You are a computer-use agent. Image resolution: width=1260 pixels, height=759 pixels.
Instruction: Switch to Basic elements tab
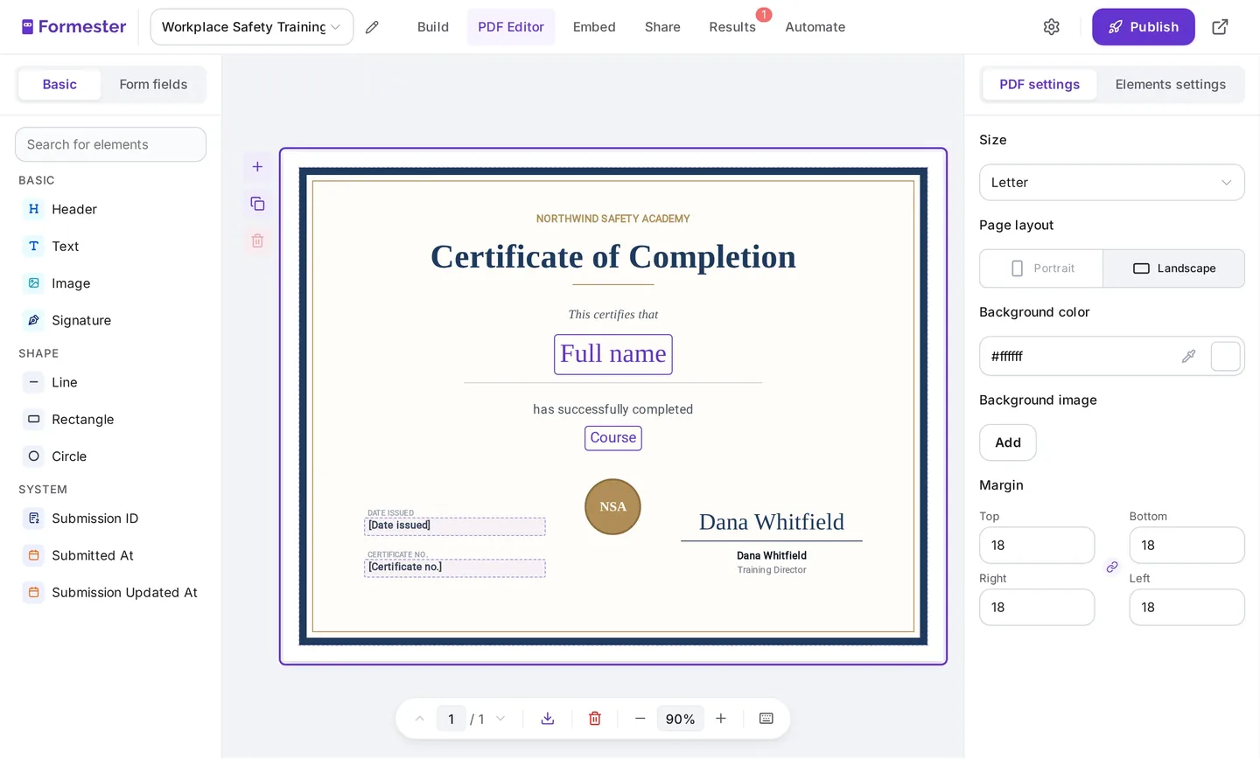59,85
